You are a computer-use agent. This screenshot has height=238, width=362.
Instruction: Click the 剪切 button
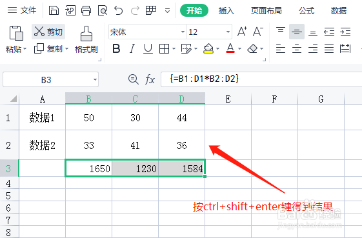click(x=48, y=32)
